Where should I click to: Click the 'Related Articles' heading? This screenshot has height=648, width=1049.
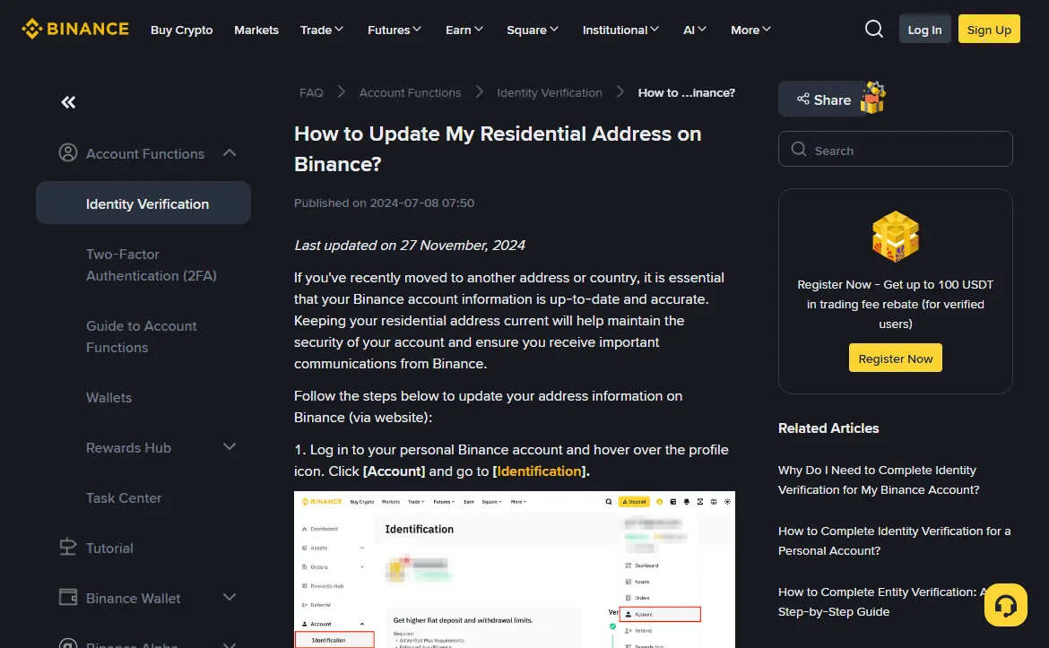828,428
